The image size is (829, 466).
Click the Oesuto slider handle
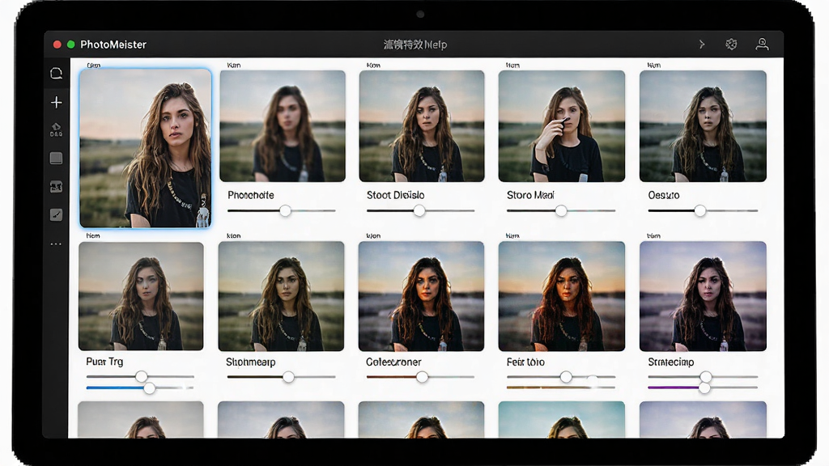(x=700, y=211)
